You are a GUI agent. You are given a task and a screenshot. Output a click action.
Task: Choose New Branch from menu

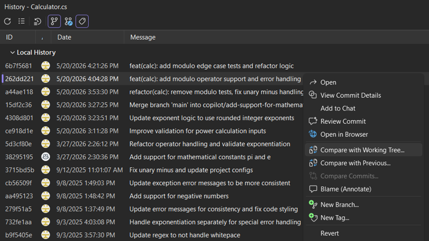(x=363, y=205)
